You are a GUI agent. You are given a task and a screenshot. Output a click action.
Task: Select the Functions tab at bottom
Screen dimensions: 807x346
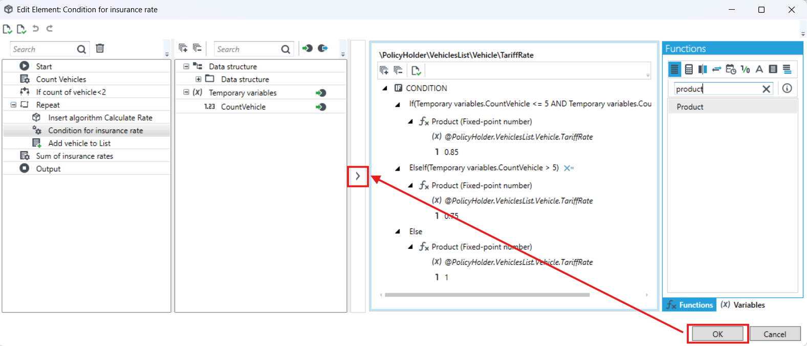[x=690, y=305]
